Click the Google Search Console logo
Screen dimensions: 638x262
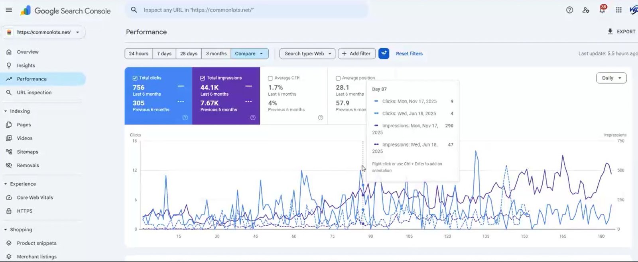pyautogui.click(x=66, y=11)
